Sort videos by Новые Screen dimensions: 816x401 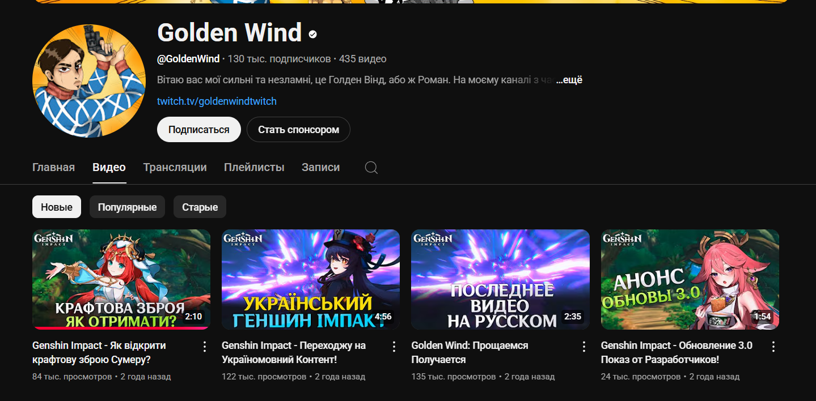(x=57, y=207)
